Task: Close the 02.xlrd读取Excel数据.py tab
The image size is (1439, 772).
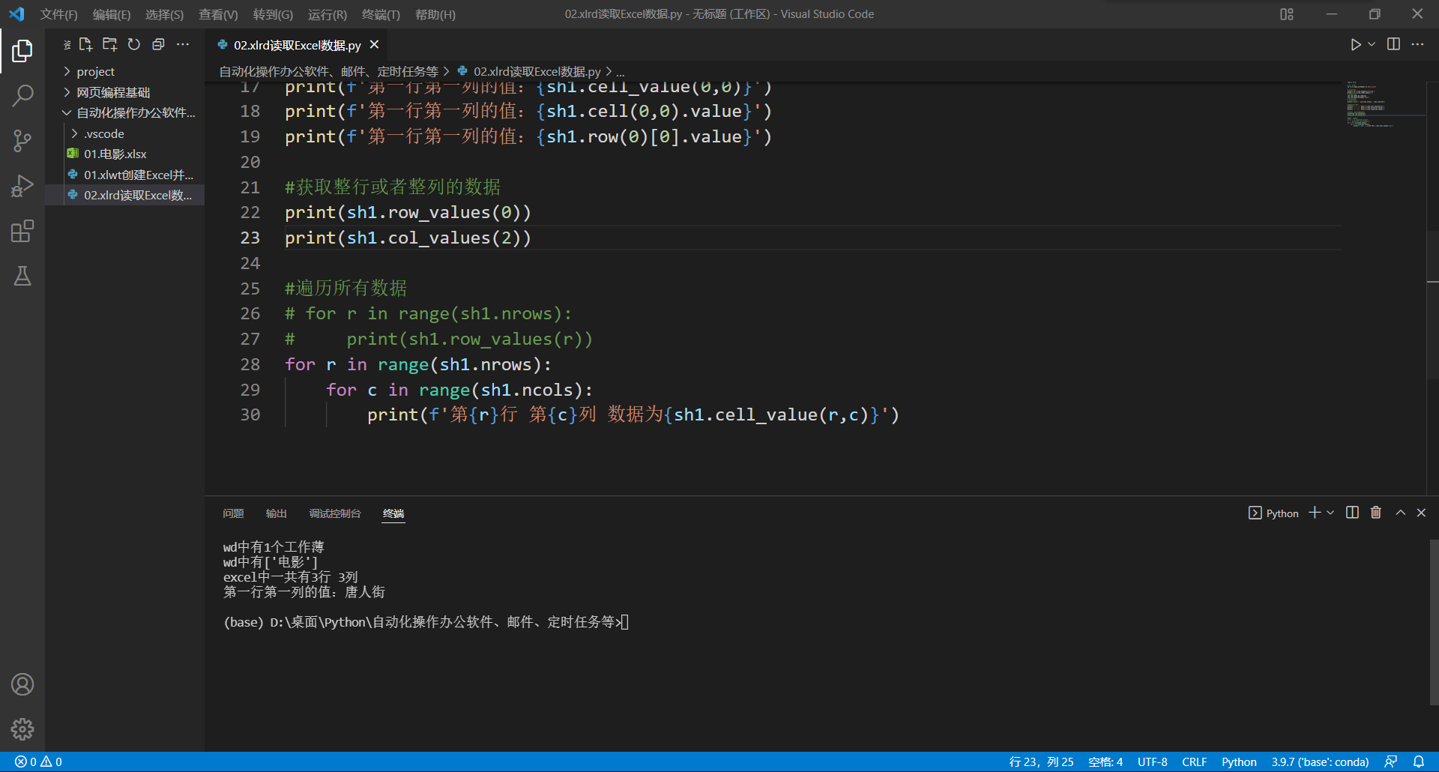Action: 374,45
